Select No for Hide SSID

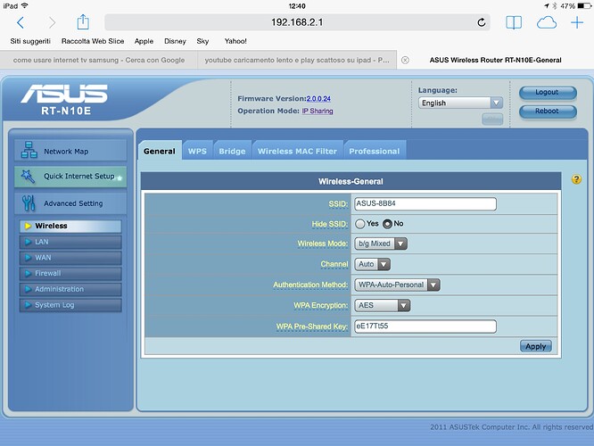tap(387, 223)
